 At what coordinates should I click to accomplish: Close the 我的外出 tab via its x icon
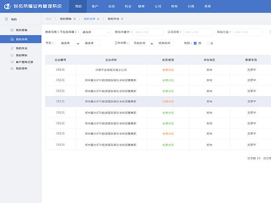click(122, 19)
